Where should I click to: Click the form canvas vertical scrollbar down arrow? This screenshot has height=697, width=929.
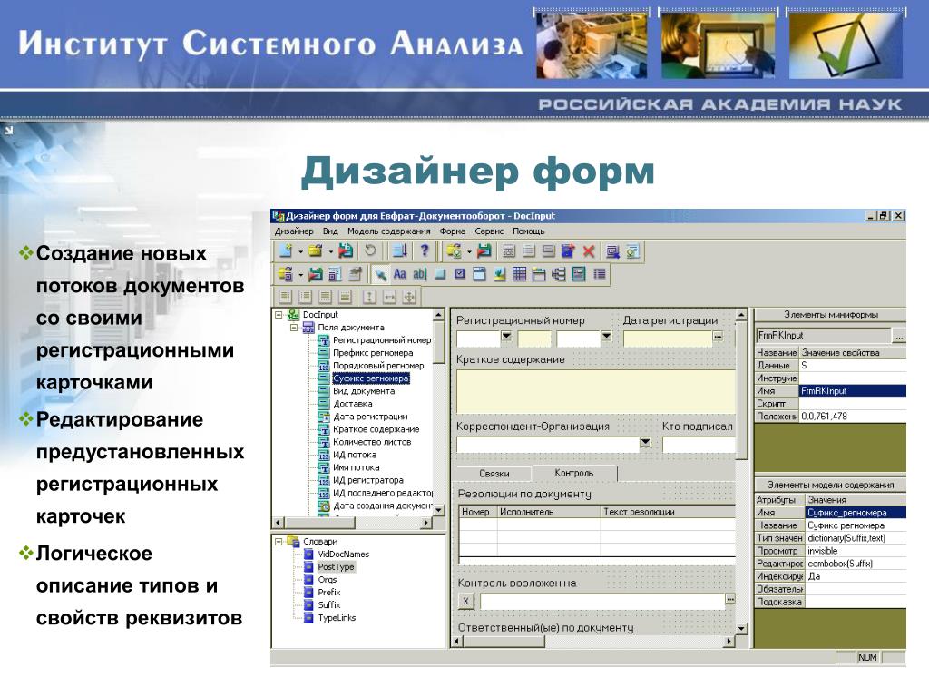(x=741, y=628)
